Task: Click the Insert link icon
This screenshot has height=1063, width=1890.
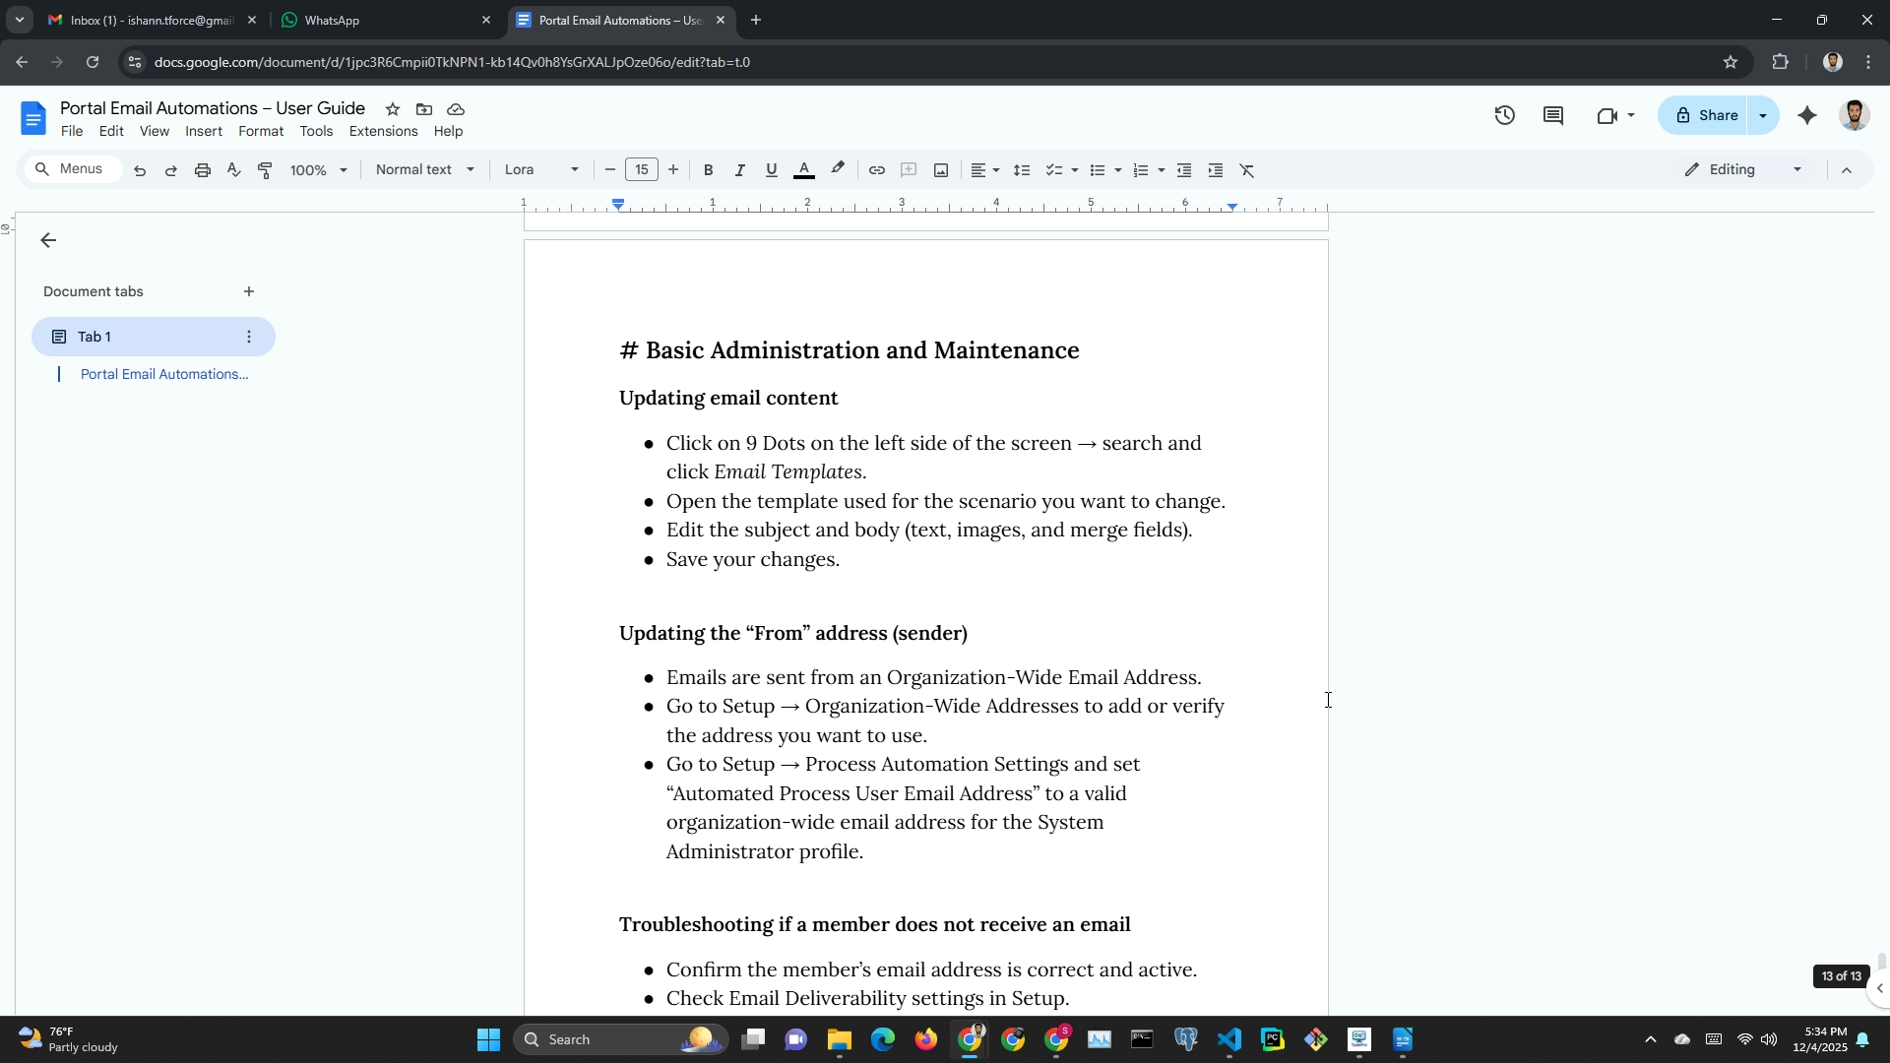Action: point(876,170)
